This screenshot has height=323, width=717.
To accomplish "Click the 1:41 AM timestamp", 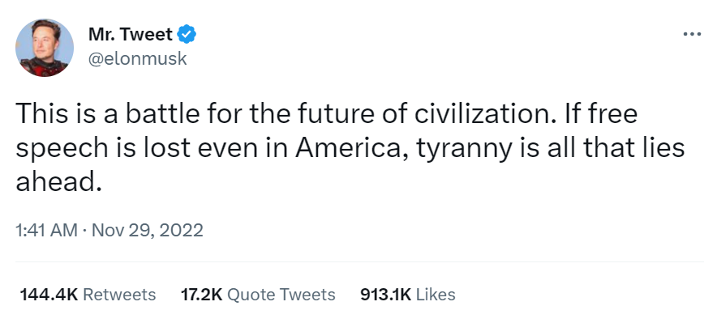I will point(47,231).
